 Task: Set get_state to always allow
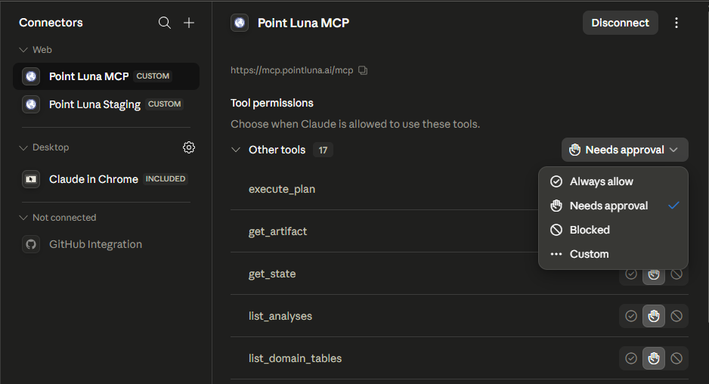point(631,274)
